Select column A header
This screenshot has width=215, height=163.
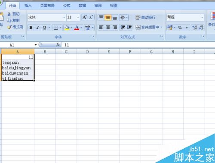pos(18,52)
